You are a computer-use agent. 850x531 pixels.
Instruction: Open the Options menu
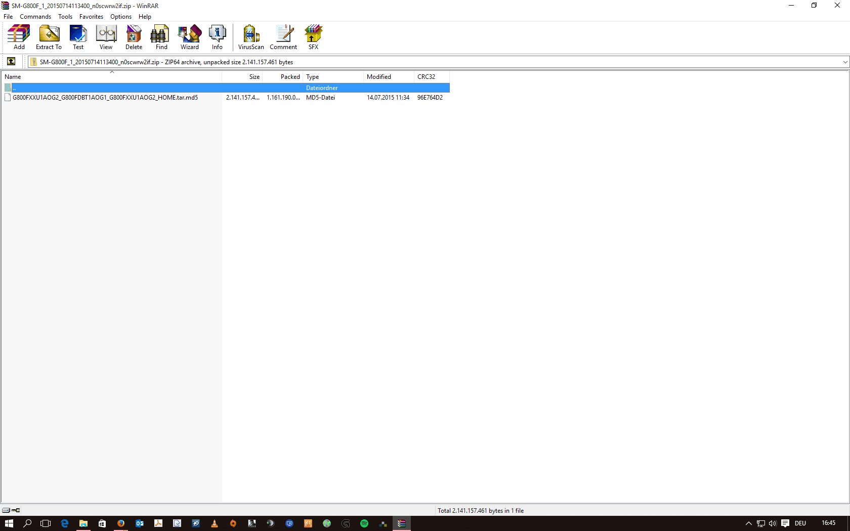click(x=121, y=17)
